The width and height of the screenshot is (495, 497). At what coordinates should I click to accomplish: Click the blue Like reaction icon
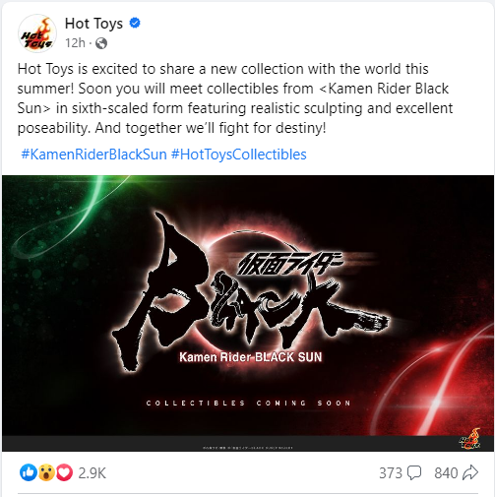point(29,472)
